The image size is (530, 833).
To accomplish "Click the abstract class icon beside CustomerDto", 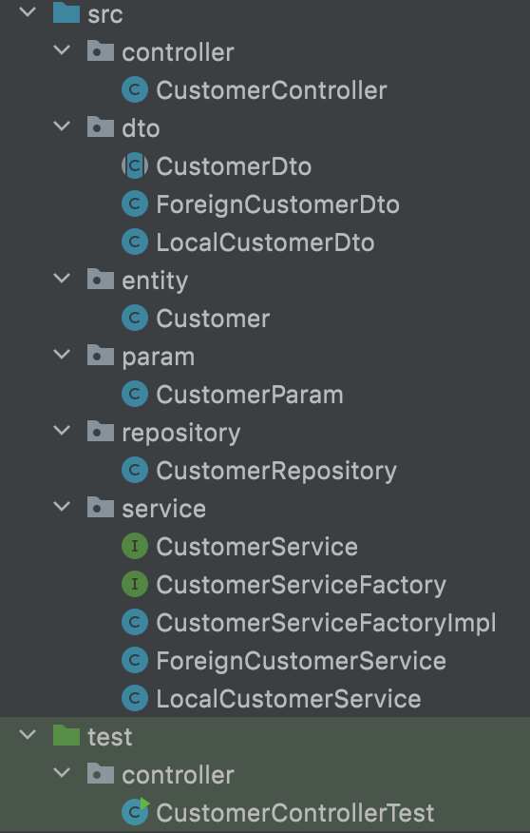I will pos(135,165).
